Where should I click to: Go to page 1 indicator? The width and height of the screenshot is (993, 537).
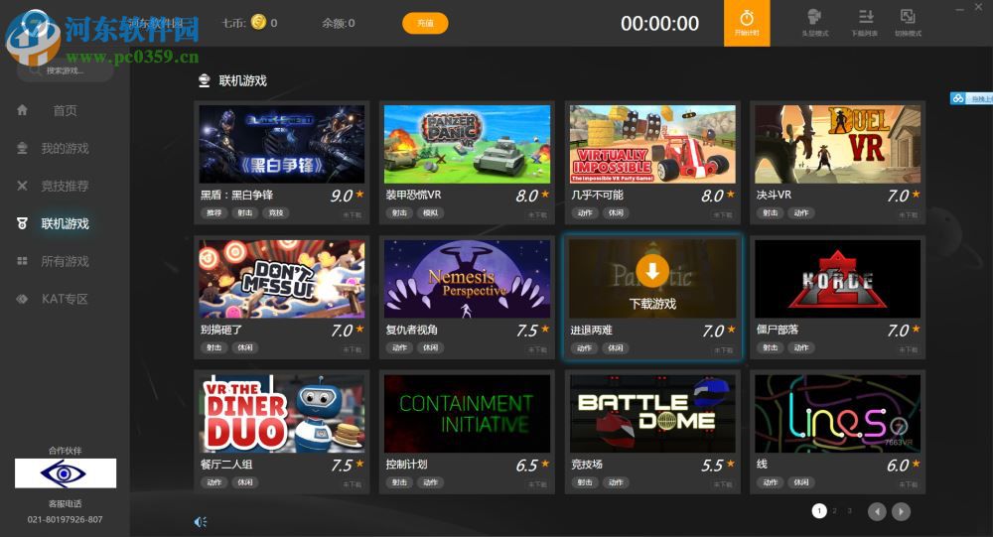pyautogui.click(x=819, y=510)
